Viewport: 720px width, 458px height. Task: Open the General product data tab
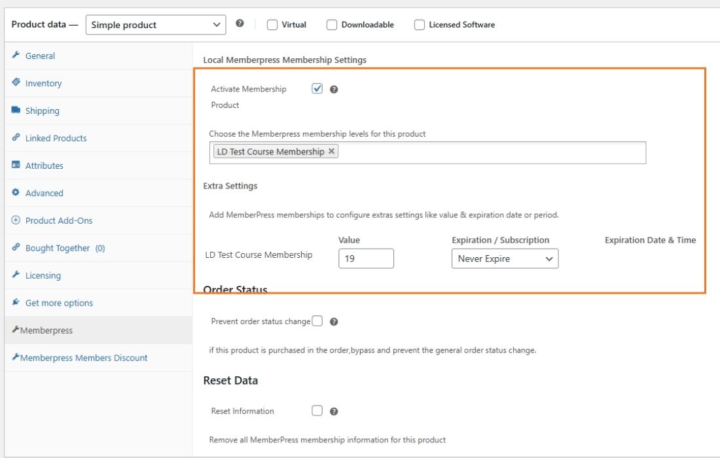40,56
